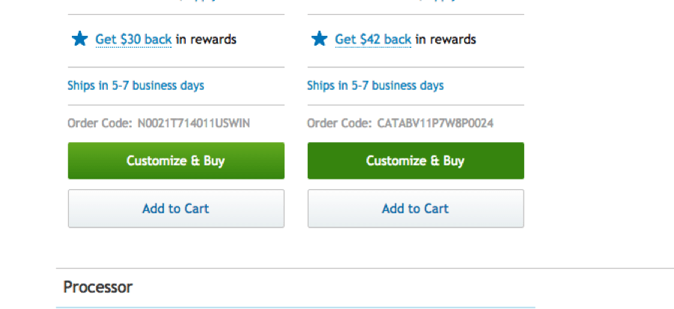Click "in rewards" text after $42 back
The image size is (674, 309).
coord(446,40)
